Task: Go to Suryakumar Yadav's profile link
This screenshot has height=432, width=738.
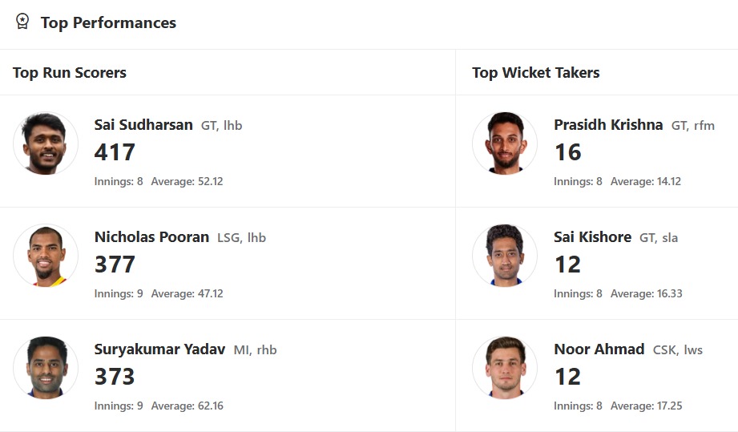Action: point(159,349)
